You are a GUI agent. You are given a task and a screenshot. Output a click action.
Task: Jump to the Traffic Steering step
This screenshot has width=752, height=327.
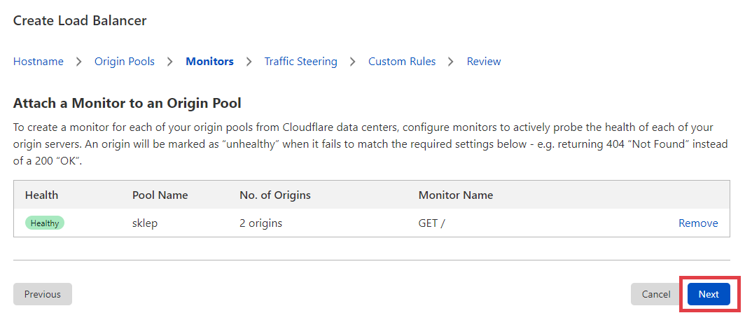(300, 62)
